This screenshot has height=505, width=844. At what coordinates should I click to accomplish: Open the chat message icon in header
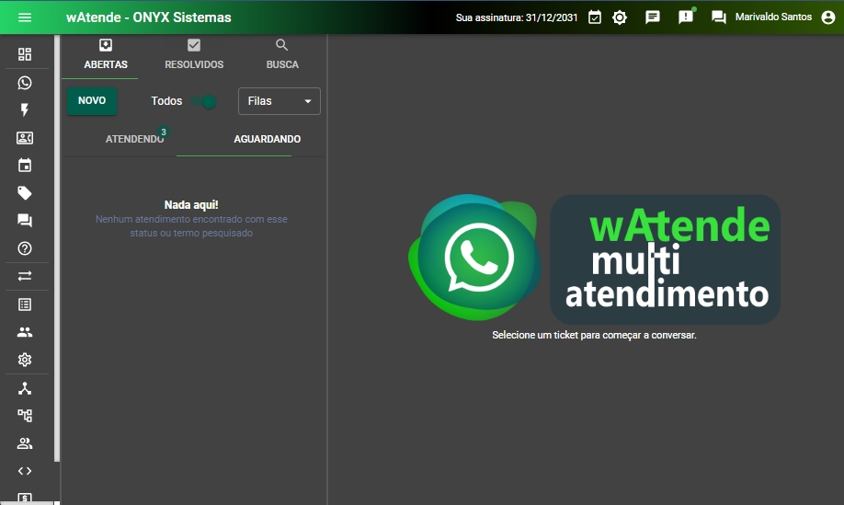pyautogui.click(x=653, y=17)
